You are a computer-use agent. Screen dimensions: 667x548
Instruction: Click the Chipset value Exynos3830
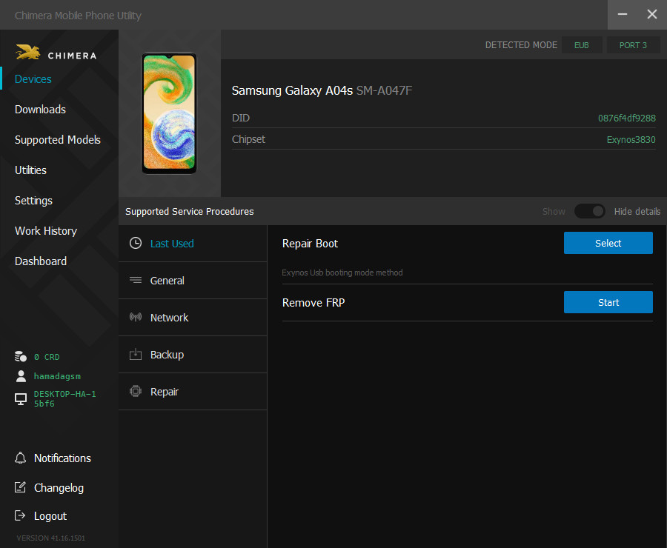[x=631, y=139]
